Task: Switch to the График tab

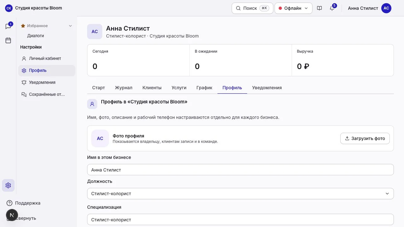Action: click(x=204, y=88)
